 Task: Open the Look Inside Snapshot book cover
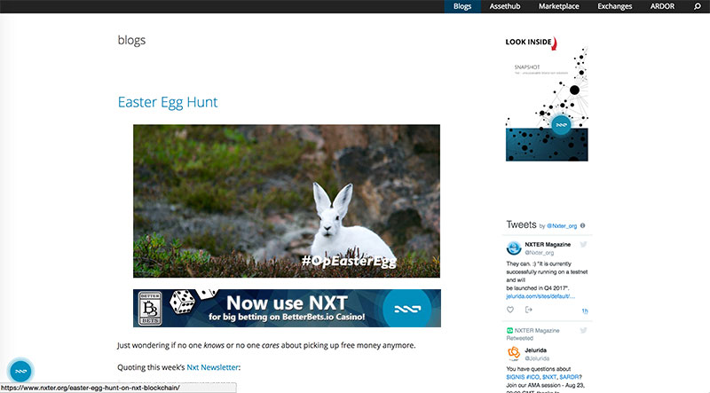pos(547,98)
